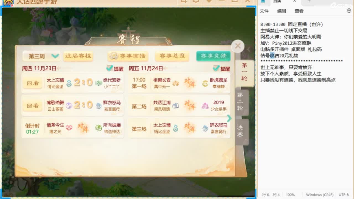Click 相聚长安 team emblem

pos(176,83)
